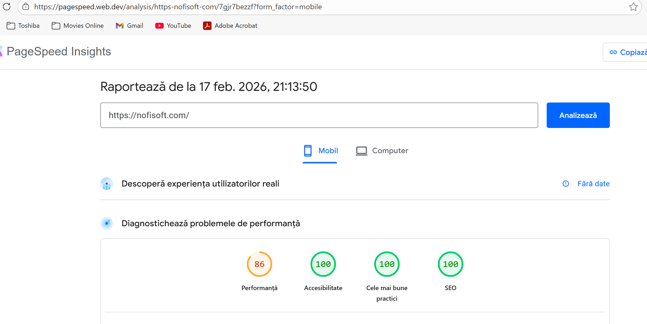This screenshot has width=647, height=324.
Task: Open the Cele mai bune practici gauge
Action: point(387,264)
